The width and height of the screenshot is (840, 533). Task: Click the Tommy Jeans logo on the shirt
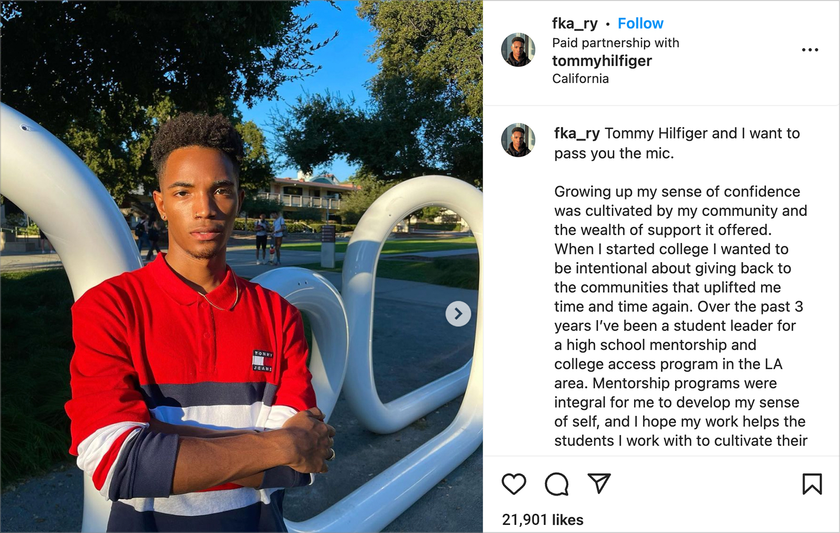[263, 361]
